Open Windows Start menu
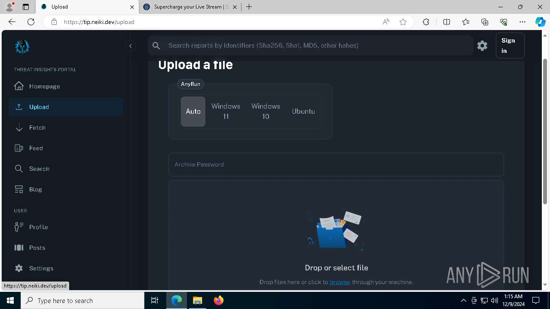Viewport: 550px width, 309px height. (10, 300)
